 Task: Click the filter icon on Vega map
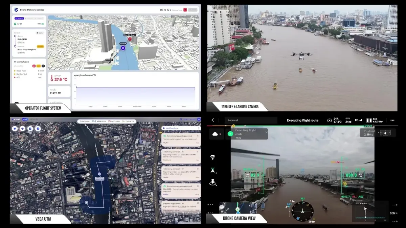[x=15, y=128]
